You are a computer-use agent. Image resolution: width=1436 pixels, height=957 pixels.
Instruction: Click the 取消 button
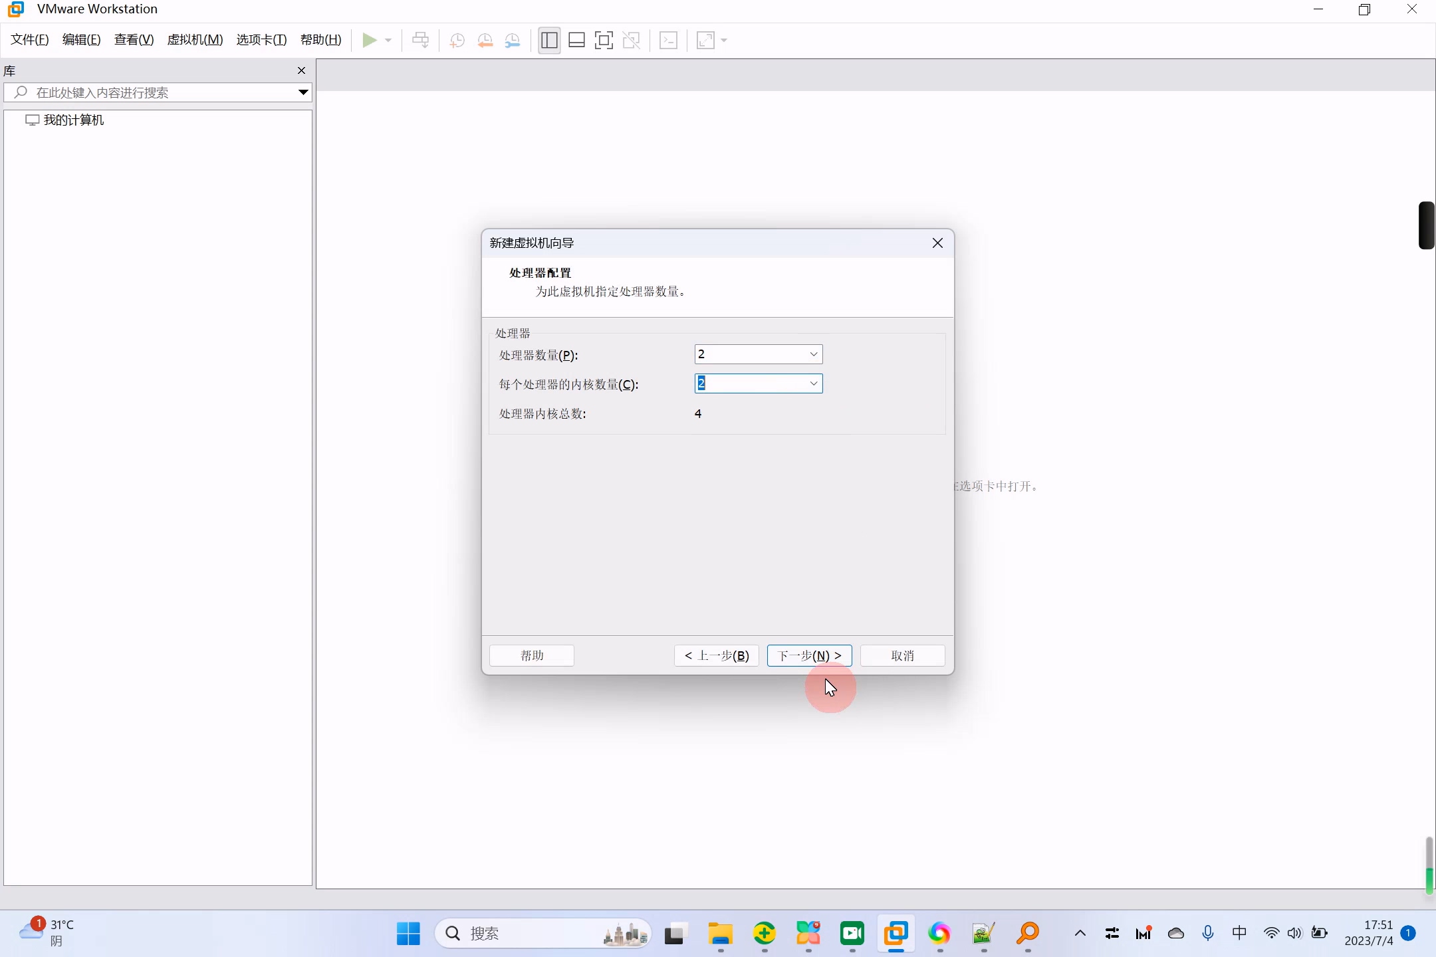coord(903,656)
